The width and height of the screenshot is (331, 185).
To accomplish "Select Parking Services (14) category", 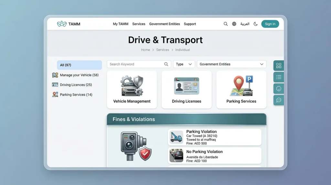I will pyautogui.click(x=76, y=95).
